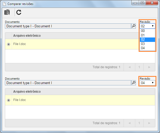Screen dimensions: 160x133
Task: Open the lower Revisão dropdown showing 04
Action: pyautogui.click(x=148, y=83)
